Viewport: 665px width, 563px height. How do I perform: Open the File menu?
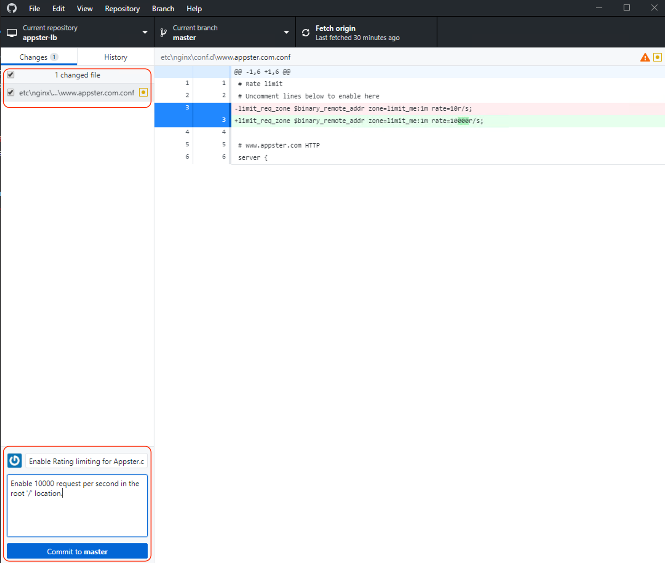click(x=34, y=9)
